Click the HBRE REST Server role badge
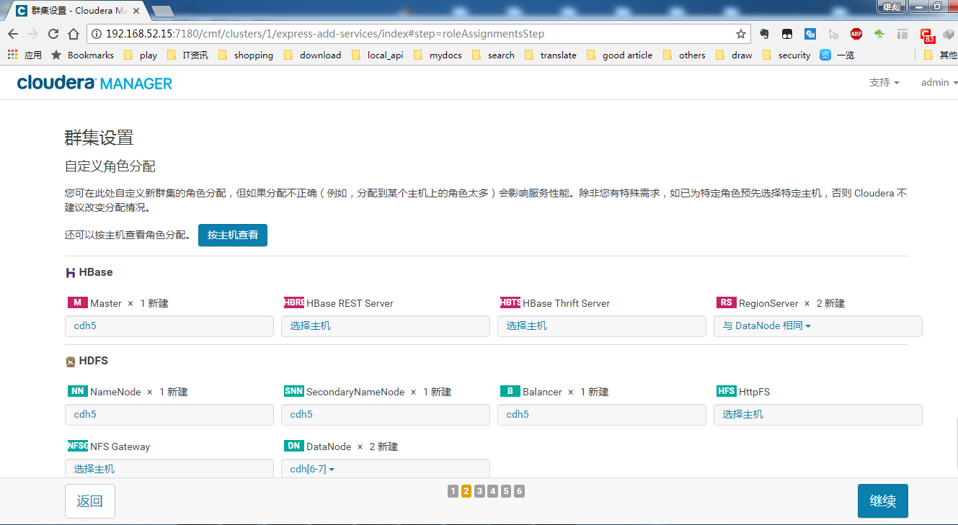Image resolution: width=958 pixels, height=525 pixels. pyautogui.click(x=294, y=302)
